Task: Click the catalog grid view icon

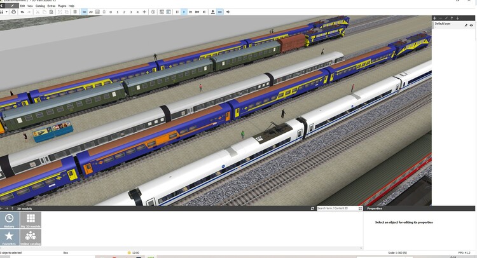Action: coord(360,208)
